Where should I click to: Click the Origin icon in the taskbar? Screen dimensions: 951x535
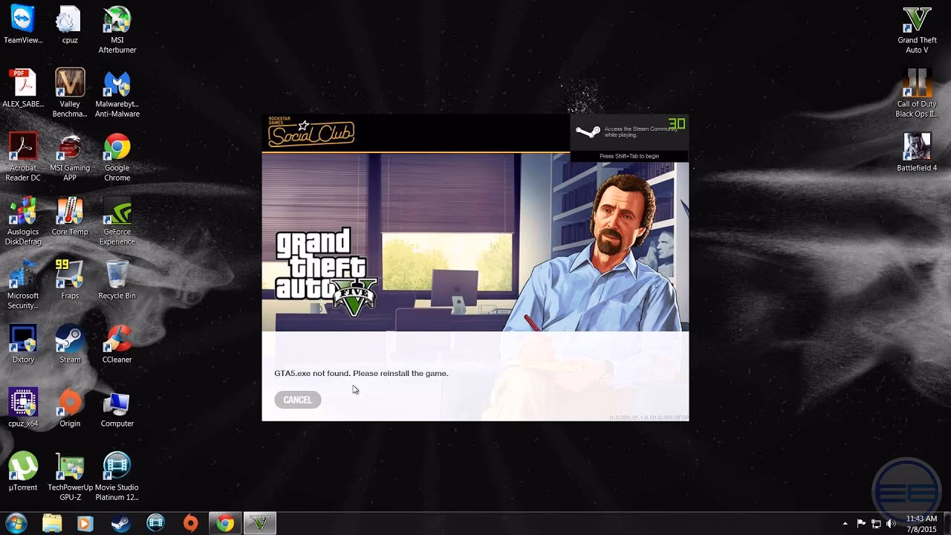click(190, 523)
